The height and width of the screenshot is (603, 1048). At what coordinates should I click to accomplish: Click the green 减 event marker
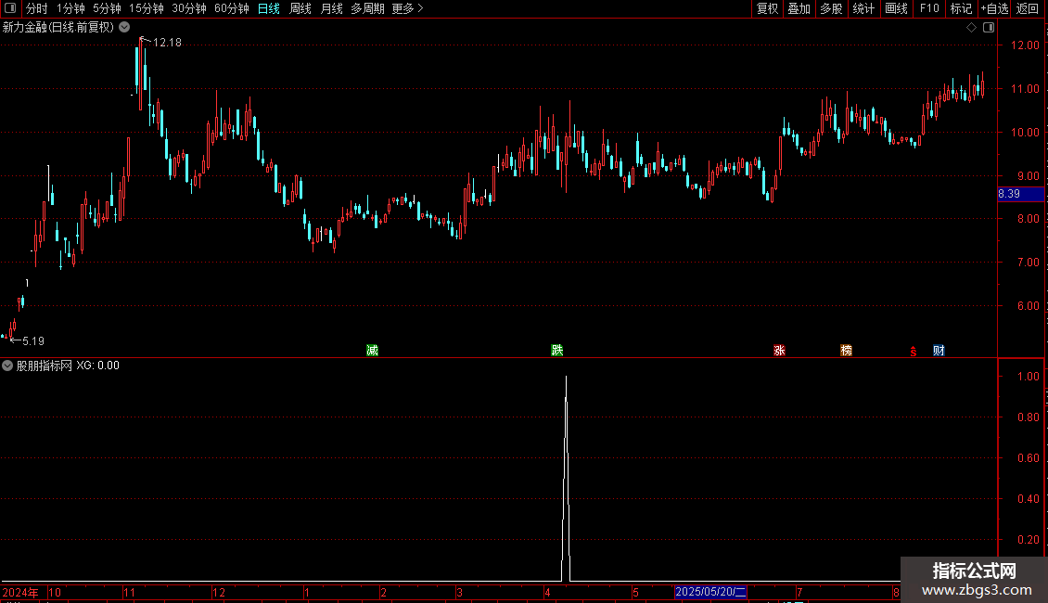coord(372,351)
